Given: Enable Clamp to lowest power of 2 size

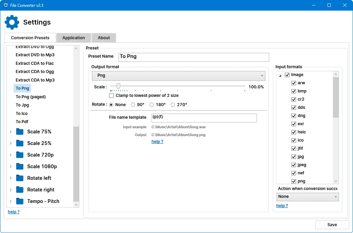Looking at the screenshot, I should pyautogui.click(x=111, y=96).
